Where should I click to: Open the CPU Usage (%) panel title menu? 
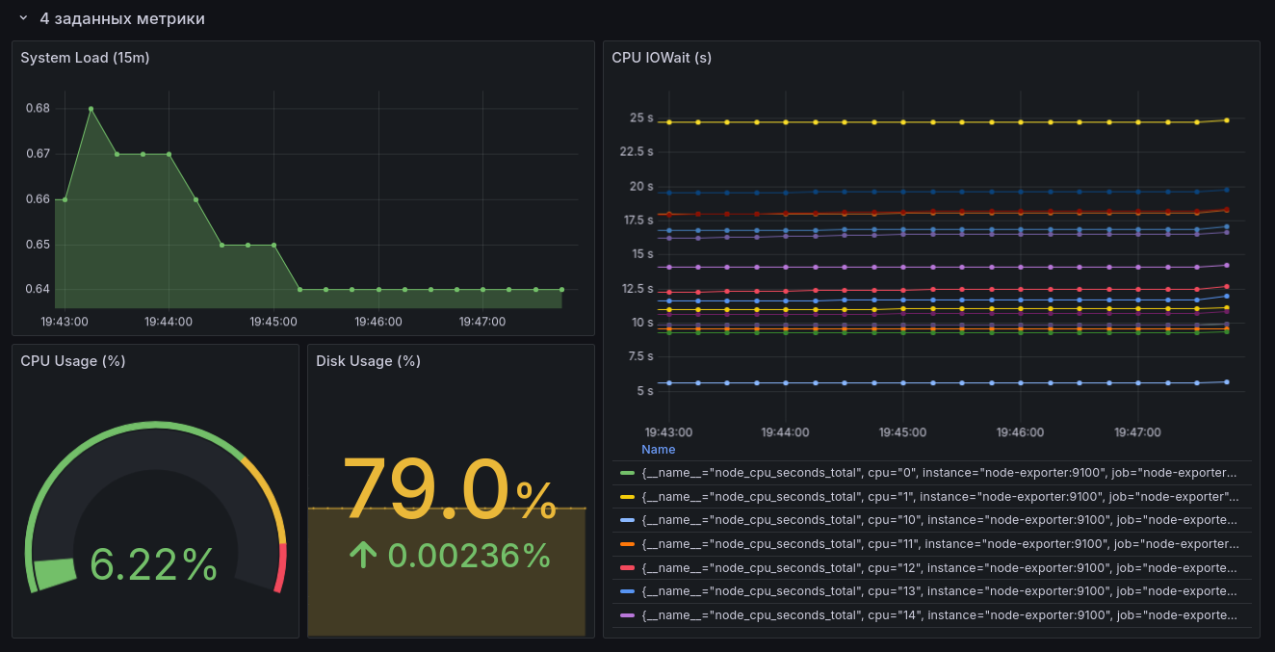pos(73,361)
